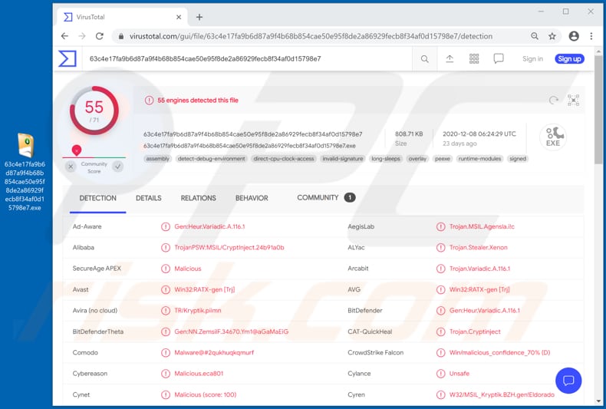
Task: Open the similarity graph icon
Action: tap(574, 101)
